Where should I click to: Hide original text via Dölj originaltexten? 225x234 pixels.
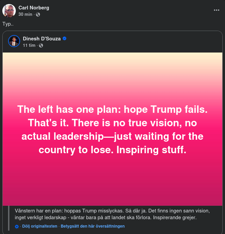tap(40, 226)
